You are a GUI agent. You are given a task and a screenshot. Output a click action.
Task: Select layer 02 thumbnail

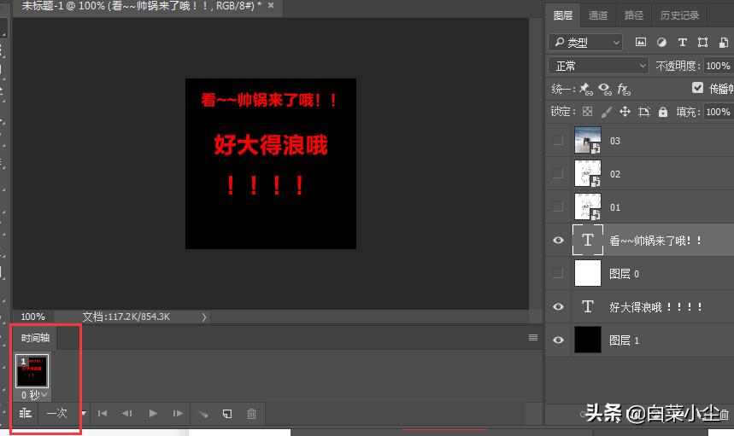pyautogui.click(x=588, y=173)
